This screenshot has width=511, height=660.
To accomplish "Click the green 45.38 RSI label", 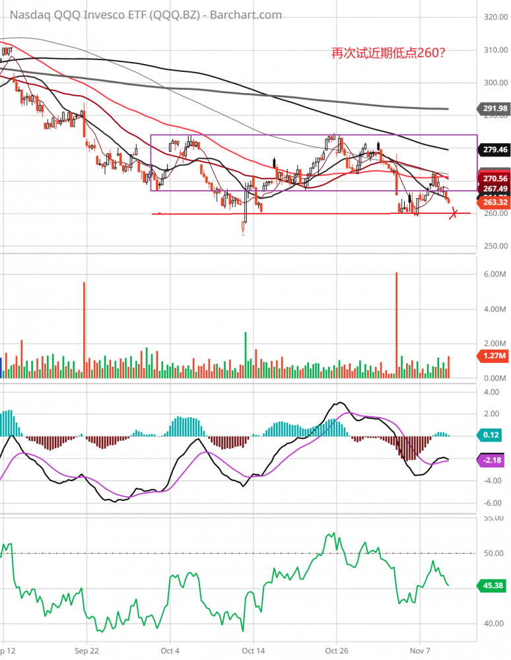I will pyautogui.click(x=492, y=584).
